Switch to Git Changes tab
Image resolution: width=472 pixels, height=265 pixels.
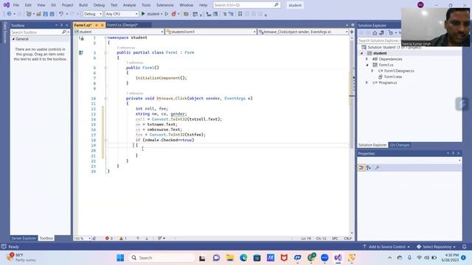400,145
